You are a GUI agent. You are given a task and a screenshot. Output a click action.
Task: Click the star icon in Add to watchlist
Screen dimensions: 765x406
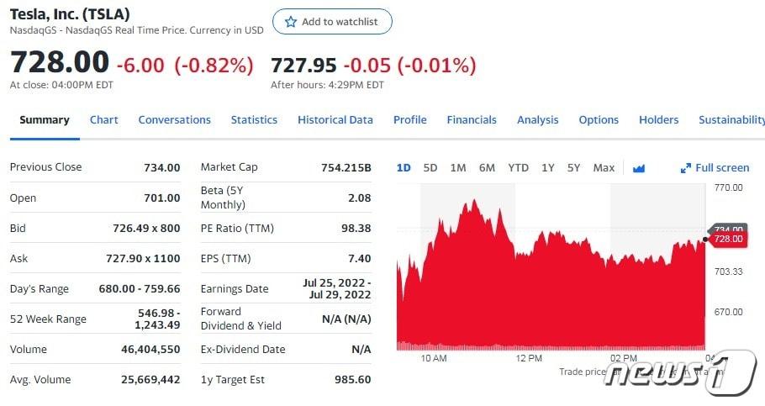(x=291, y=22)
